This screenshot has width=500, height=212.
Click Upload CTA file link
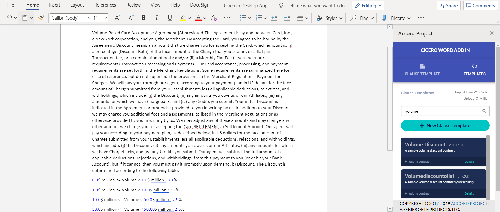coord(475,98)
